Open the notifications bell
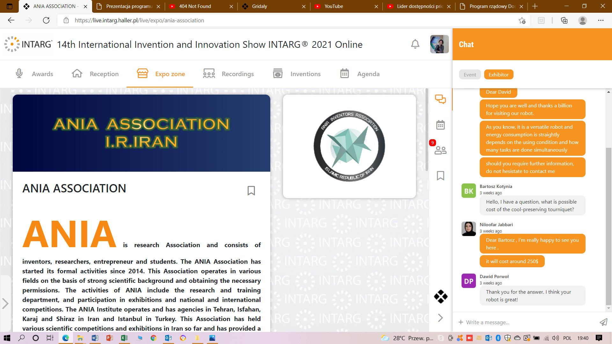612x344 pixels. [415, 44]
